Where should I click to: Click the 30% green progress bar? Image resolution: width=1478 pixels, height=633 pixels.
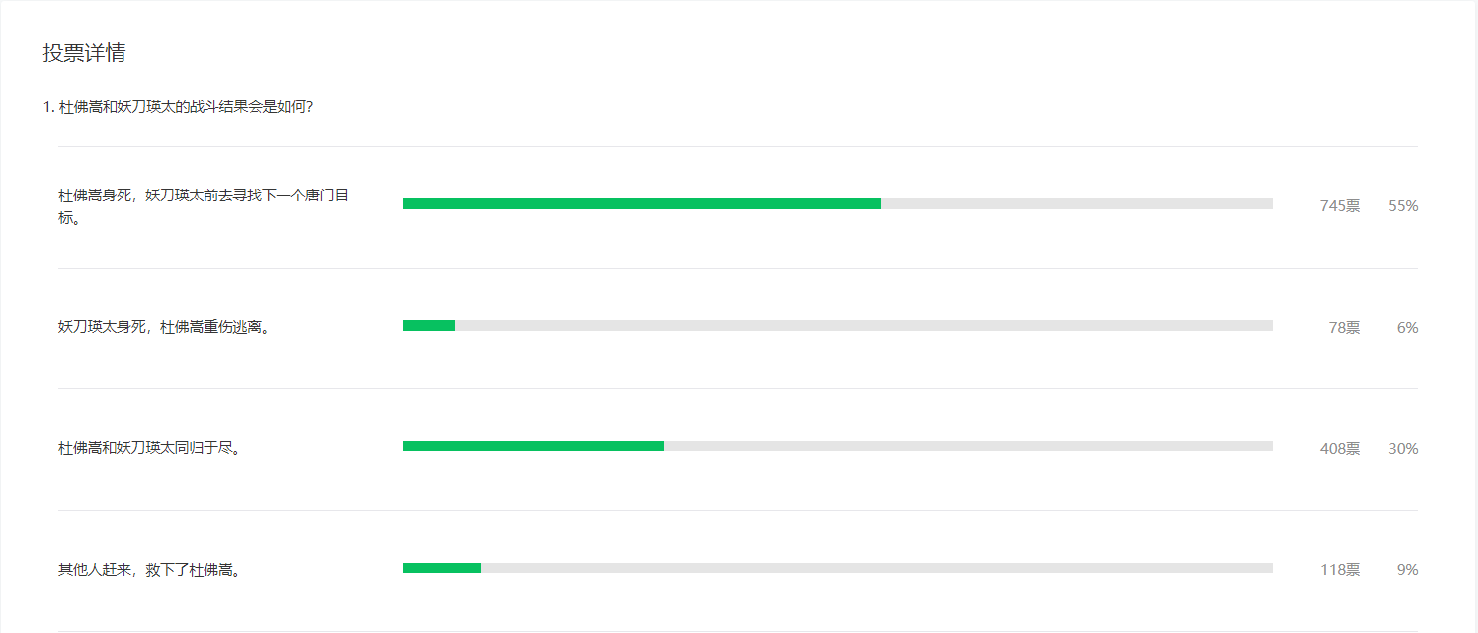(x=534, y=446)
